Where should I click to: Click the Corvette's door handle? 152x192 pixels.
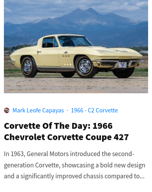pos(39,52)
